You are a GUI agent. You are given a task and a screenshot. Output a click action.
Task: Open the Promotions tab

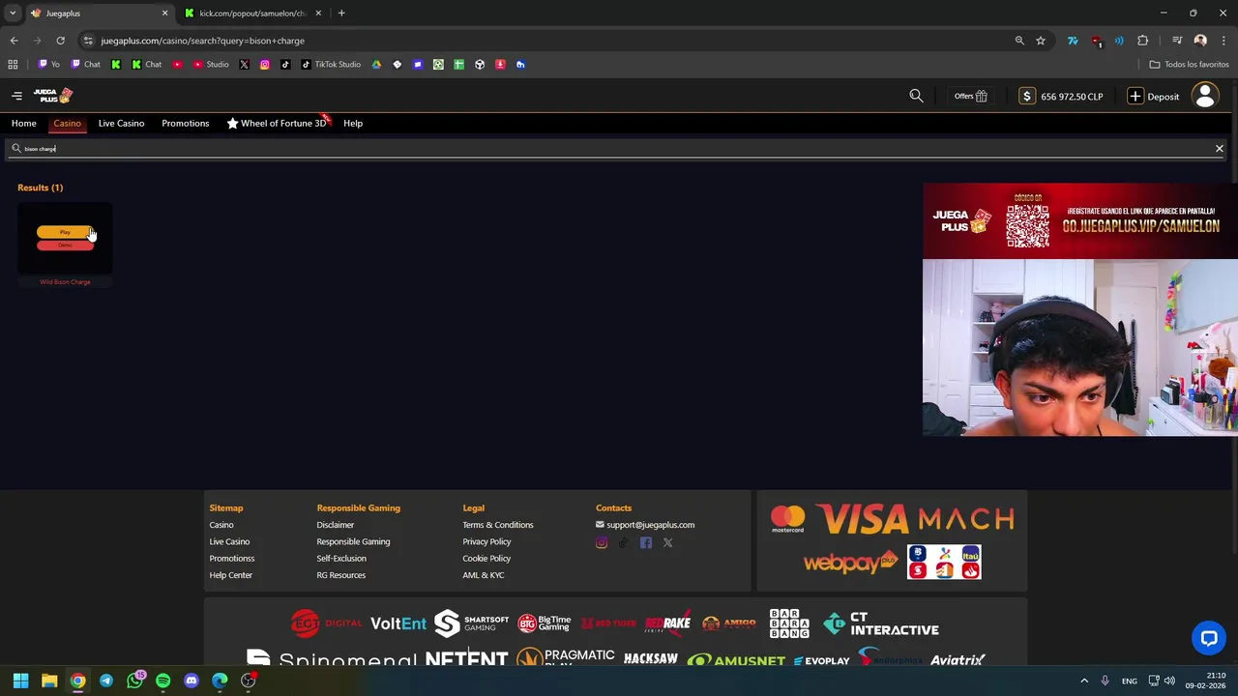(186, 124)
